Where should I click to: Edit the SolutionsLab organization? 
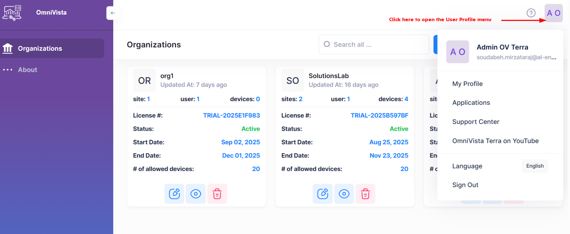pyautogui.click(x=323, y=194)
